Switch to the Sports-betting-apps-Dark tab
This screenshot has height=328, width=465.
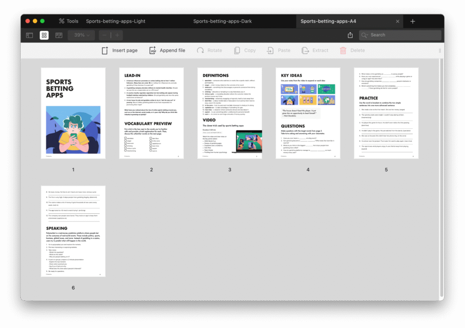(223, 21)
